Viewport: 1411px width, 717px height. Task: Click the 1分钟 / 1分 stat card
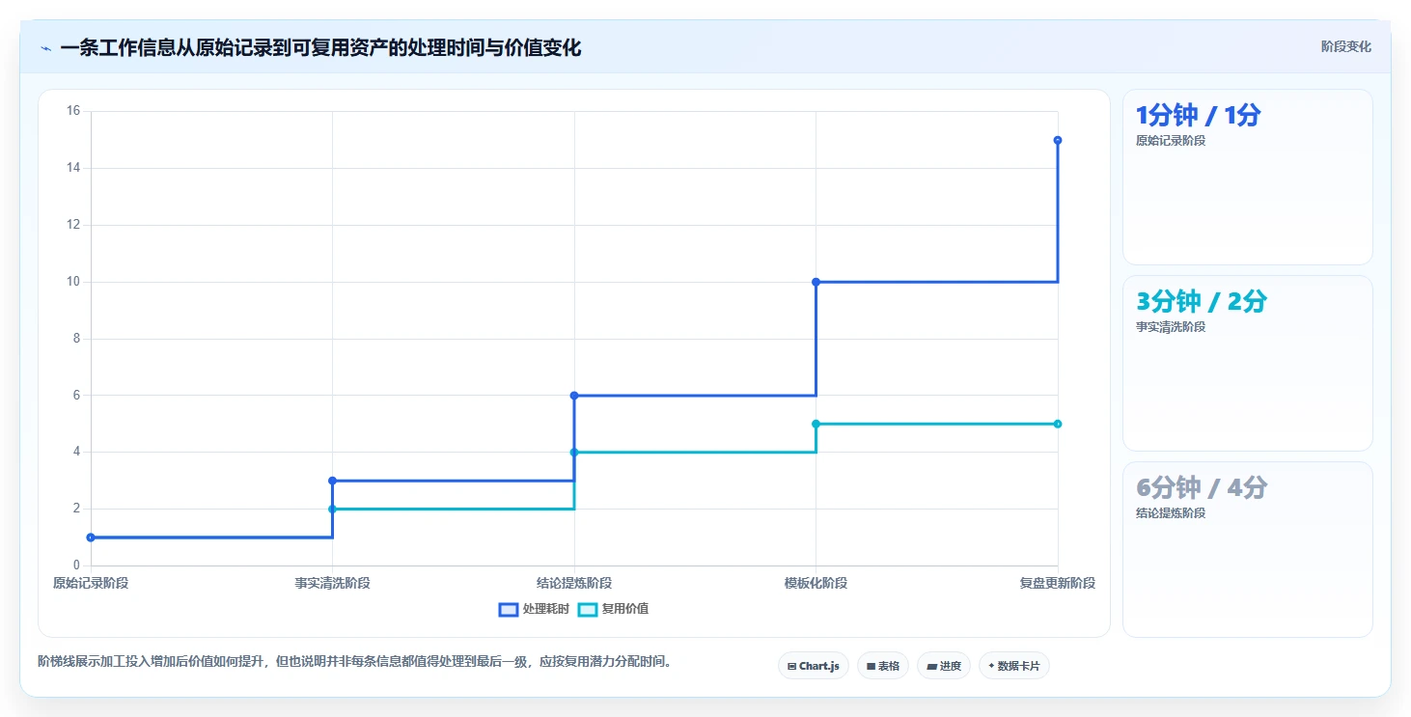pos(1247,177)
